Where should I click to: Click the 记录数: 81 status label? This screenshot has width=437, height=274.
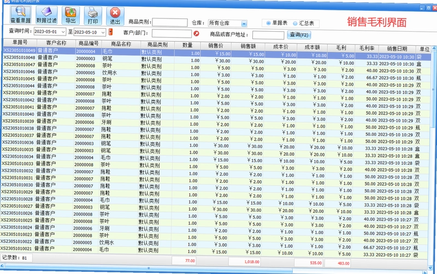click(15, 258)
